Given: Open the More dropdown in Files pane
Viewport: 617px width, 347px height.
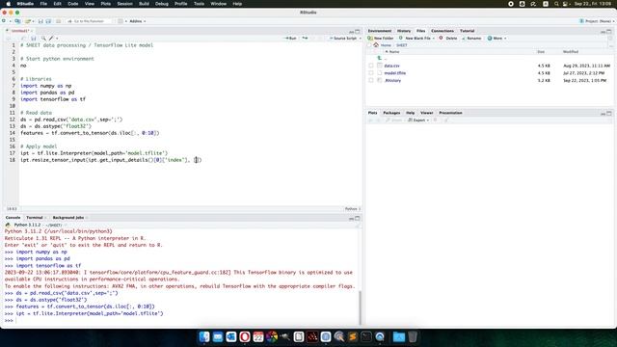Looking at the screenshot, I should pos(497,39).
